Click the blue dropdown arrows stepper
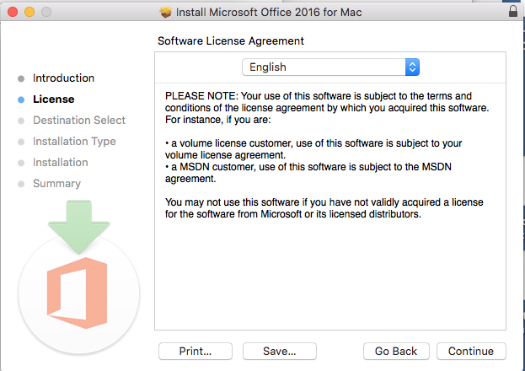This screenshot has width=525, height=371. click(412, 67)
